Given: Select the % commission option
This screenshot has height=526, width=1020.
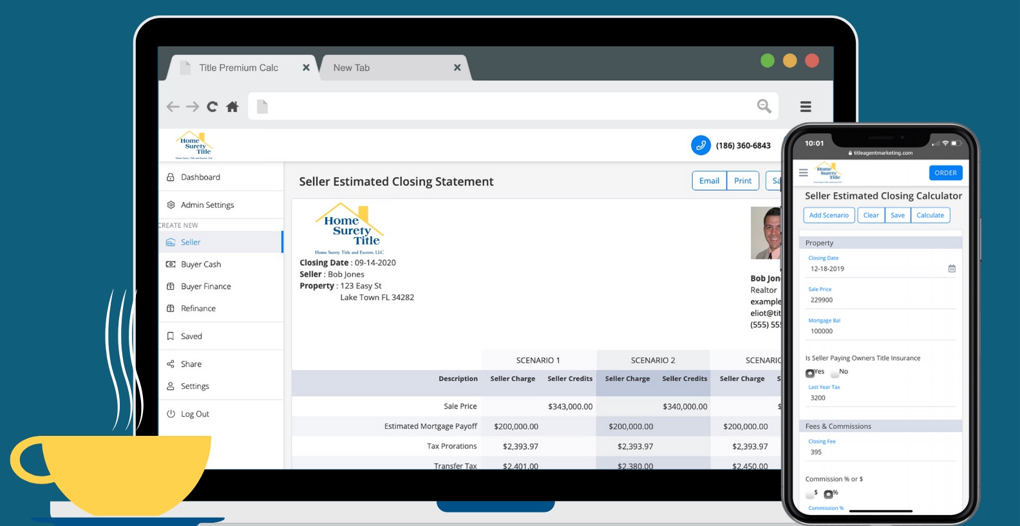Looking at the screenshot, I should coord(828,494).
